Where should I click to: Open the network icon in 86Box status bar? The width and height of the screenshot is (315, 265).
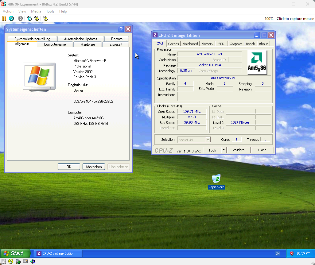[x=18, y=261]
